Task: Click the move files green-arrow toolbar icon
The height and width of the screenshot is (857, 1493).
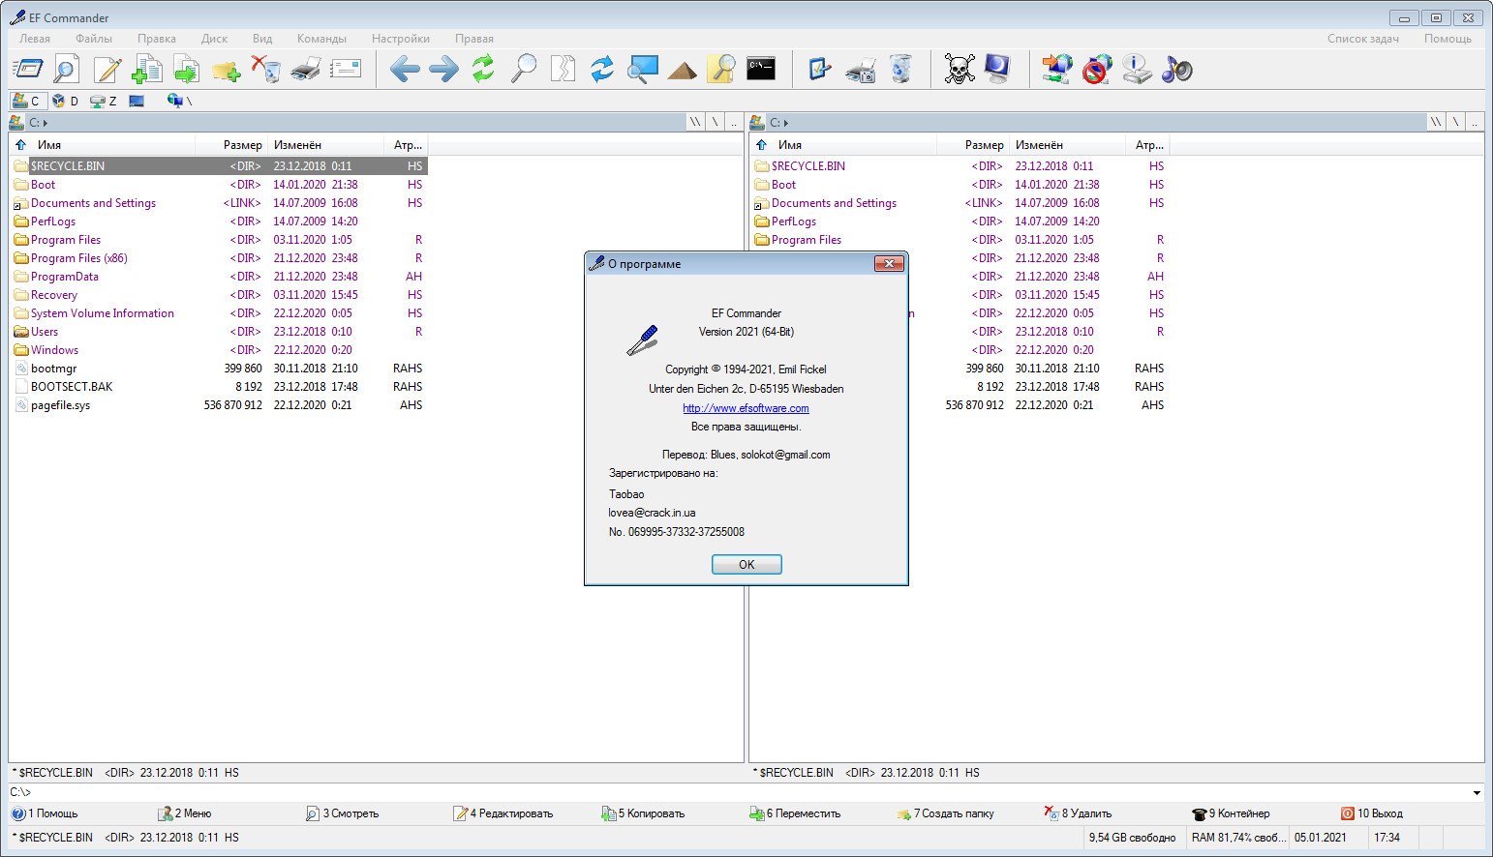Action: tap(186, 69)
